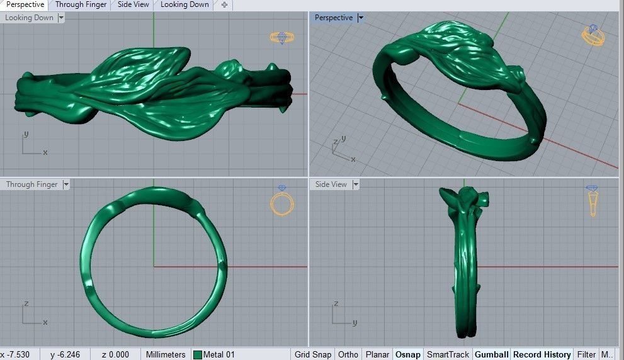Open the Through Finger viewport dropdown arrow
624x360 pixels.
tap(66, 184)
